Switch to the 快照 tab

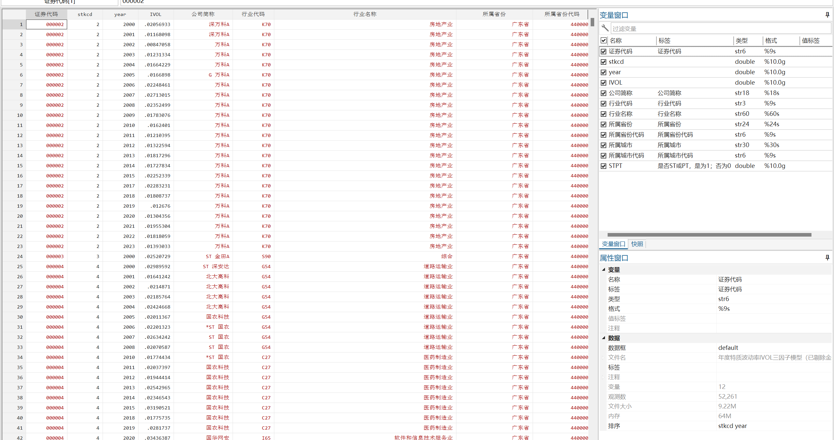[637, 244]
